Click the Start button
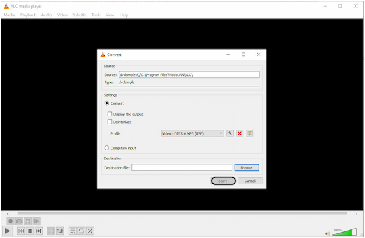The width and height of the screenshot is (365, 238). 223,181
